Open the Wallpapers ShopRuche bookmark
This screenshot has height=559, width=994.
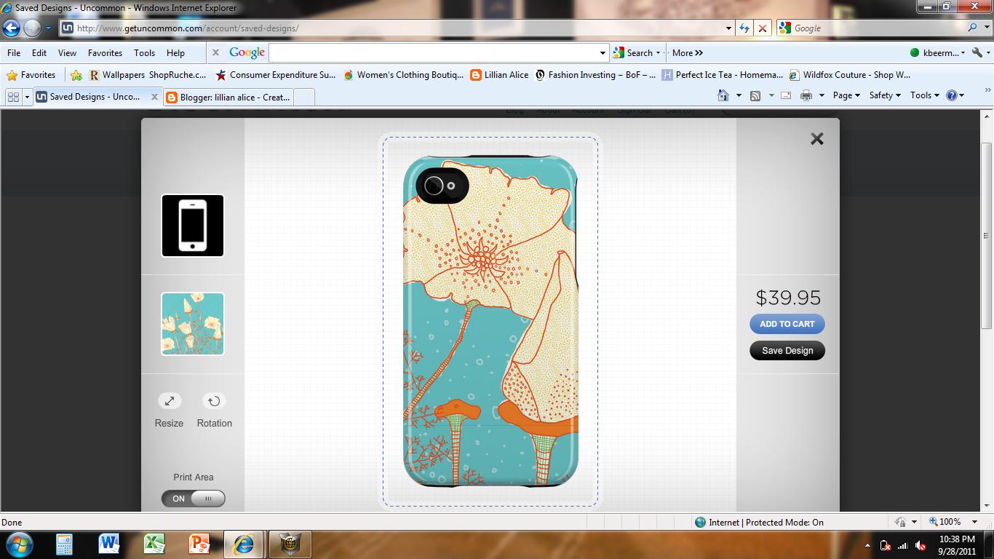tap(148, 75)
